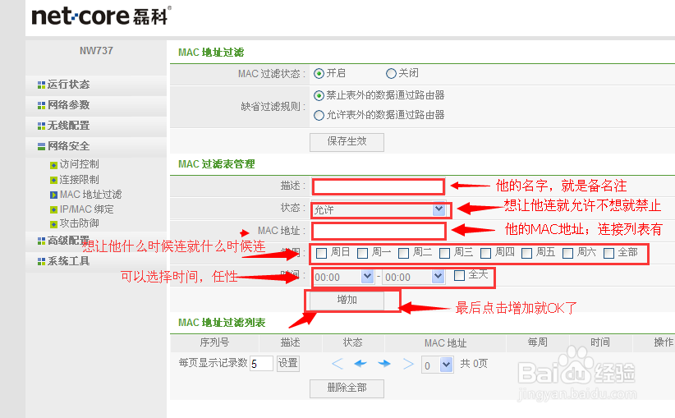The image size is (675, 418).
Task: Click the MAC 地址 input field
Action: [379, 232]
